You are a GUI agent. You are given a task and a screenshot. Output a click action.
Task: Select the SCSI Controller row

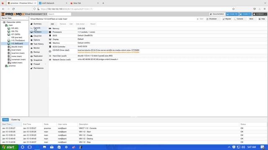[x=158, y=47]
